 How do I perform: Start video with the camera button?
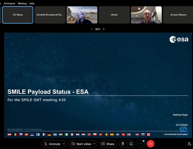coord(81,144)
